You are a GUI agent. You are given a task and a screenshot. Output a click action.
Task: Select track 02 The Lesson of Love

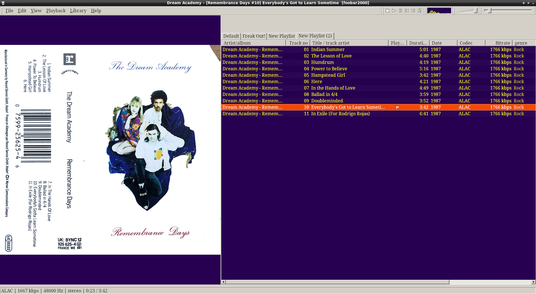coord(379,56)
